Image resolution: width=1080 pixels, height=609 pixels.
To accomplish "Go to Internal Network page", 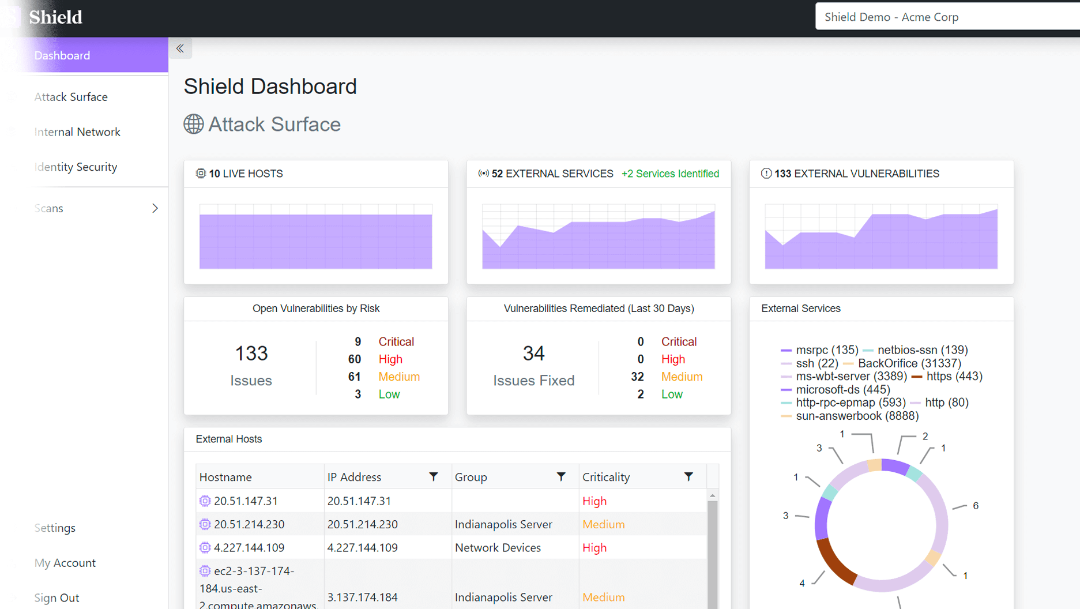I will coord(77,132).
